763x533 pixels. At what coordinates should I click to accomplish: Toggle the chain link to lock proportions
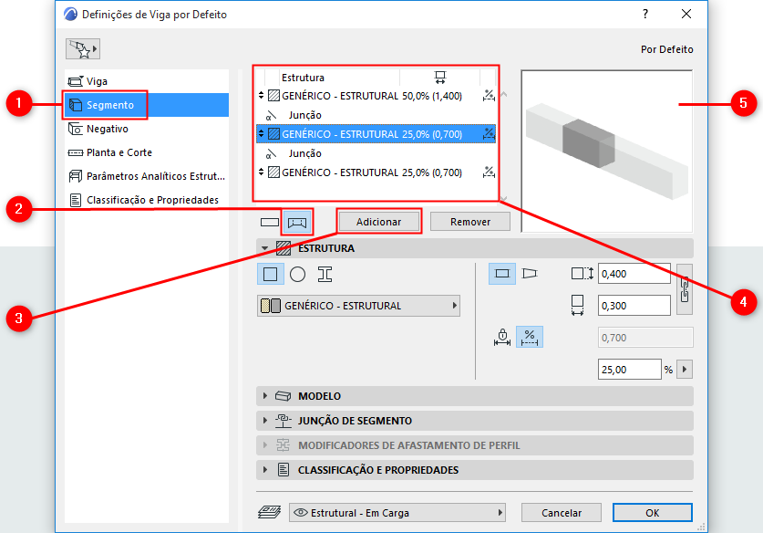click(x=684, y=290)
